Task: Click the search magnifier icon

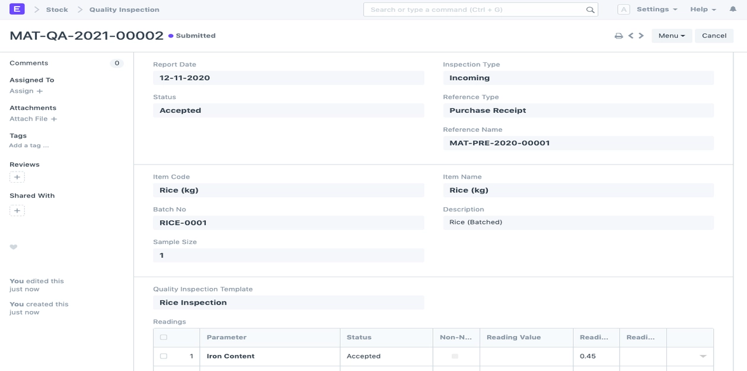Action: pos(590,9)
